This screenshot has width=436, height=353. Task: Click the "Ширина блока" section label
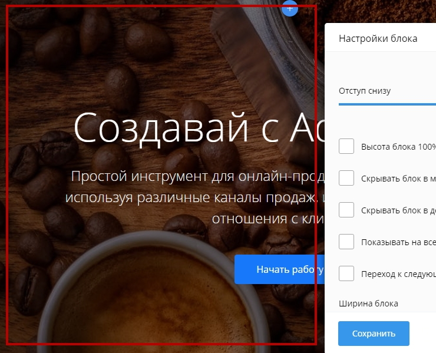tap(368, 303)
